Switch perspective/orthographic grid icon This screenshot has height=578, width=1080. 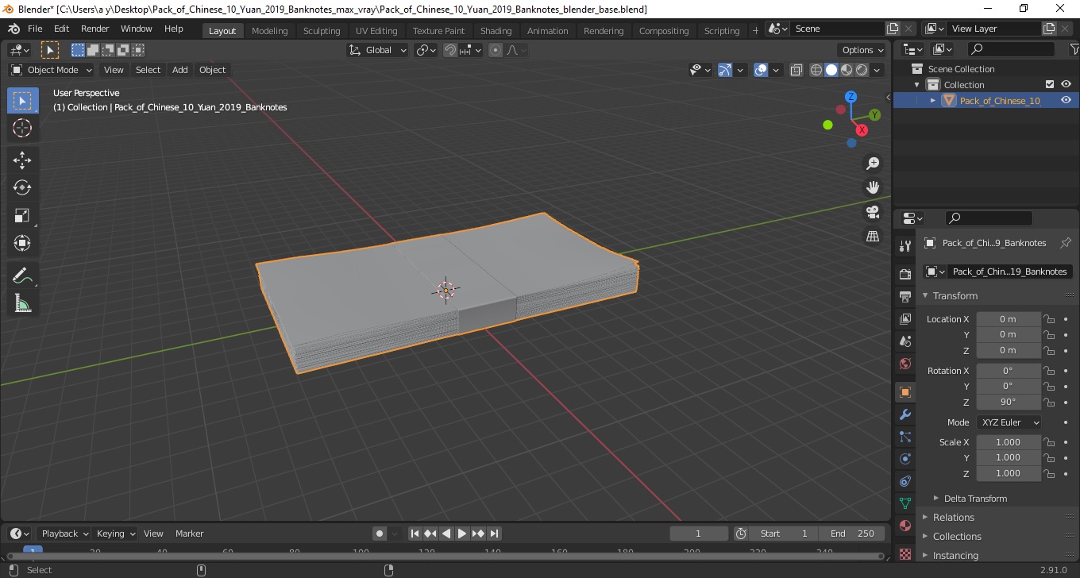click(x=873, y=237)
